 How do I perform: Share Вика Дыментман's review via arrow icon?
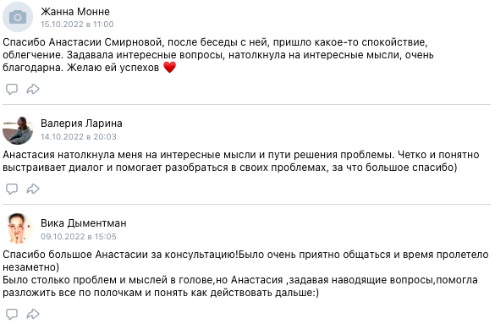[x=33, y=314]
